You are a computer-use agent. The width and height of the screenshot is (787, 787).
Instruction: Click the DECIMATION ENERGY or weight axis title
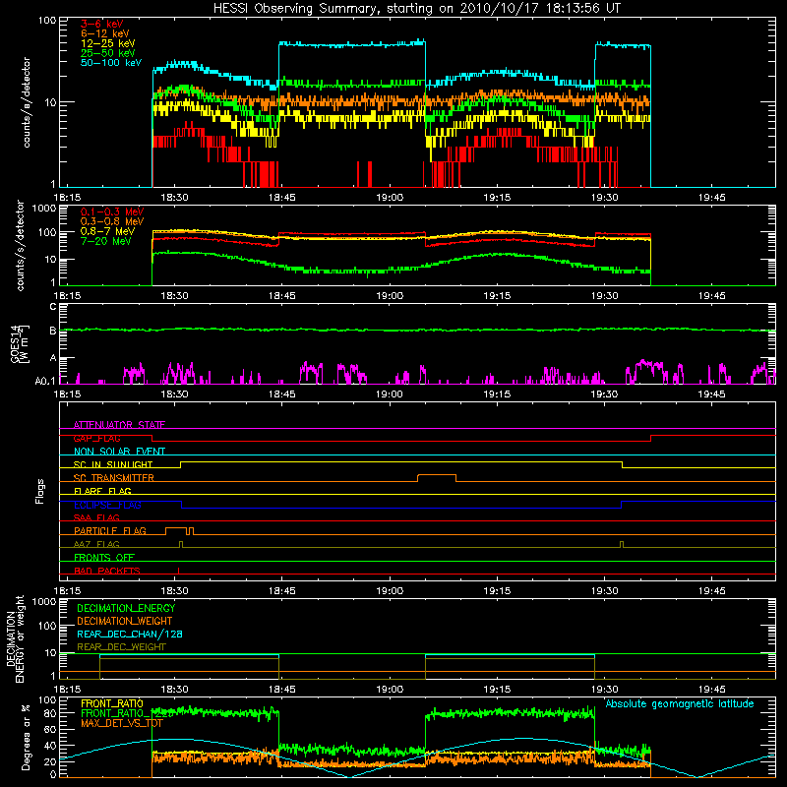click(x=15, y=638)
